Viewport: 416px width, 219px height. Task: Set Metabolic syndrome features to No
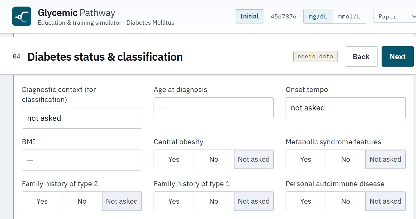346,160
